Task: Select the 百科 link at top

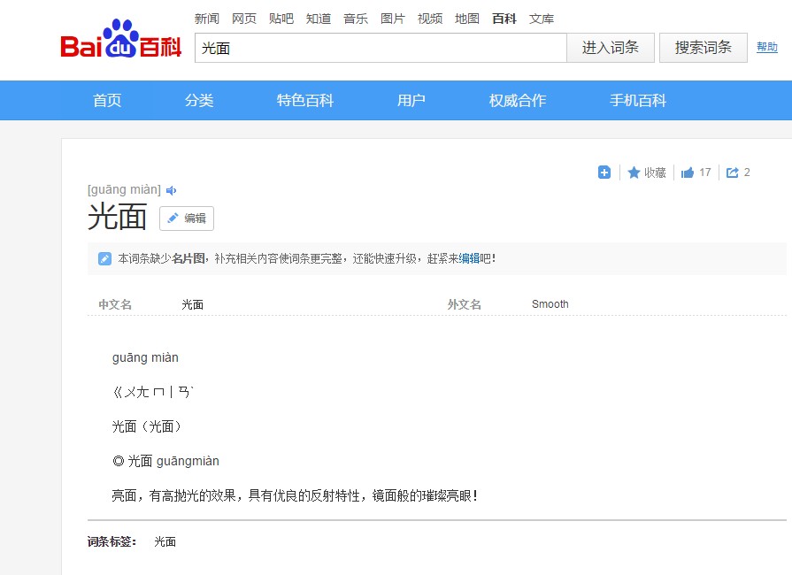Action: pos(504,19)
